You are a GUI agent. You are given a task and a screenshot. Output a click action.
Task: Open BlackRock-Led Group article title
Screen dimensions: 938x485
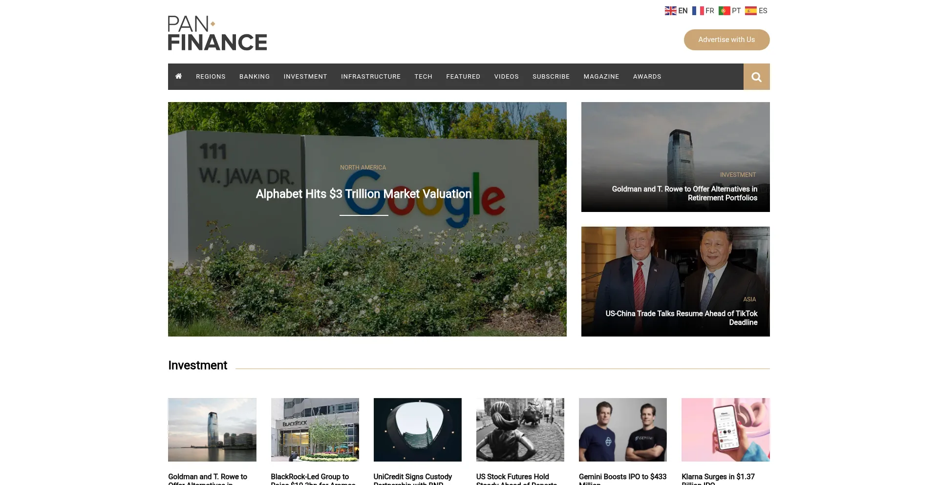click(x=313, y=479)
